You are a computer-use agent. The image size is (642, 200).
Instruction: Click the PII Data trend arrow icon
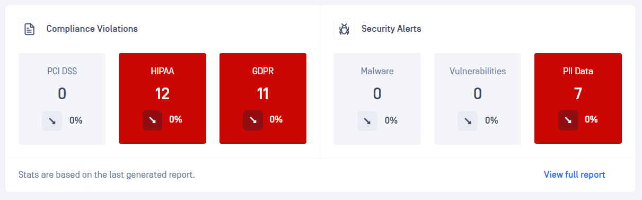coord(568,120)
